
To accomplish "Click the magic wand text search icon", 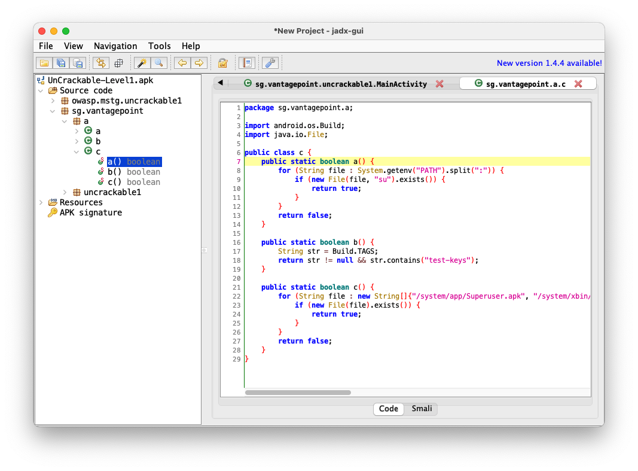I will 142,63.
